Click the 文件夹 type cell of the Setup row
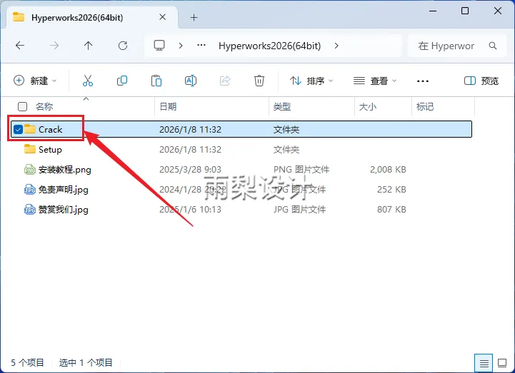The width and height of the screenshot is (515, 373). coord(286,149)
